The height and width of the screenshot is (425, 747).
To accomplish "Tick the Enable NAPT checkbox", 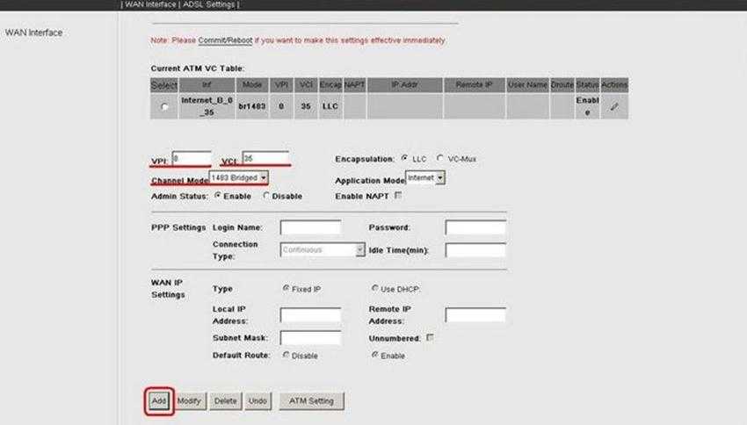I will pos(398,196).
